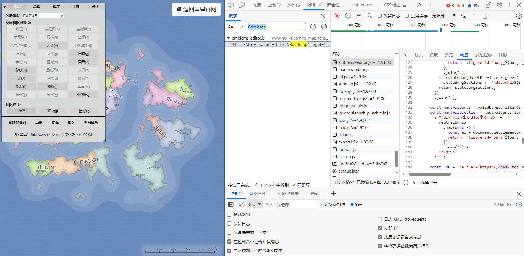524x256 pixels.
Task: Open network panel settings gear
Action: tap(519, 16)
